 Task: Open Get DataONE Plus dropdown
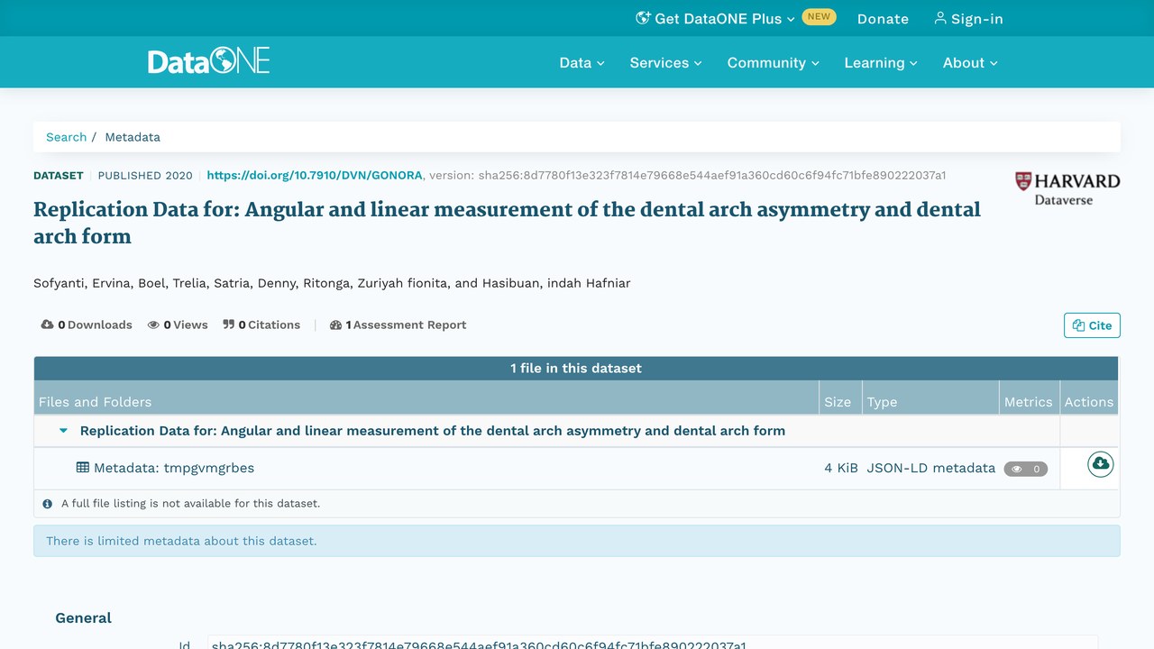[716, 18]
